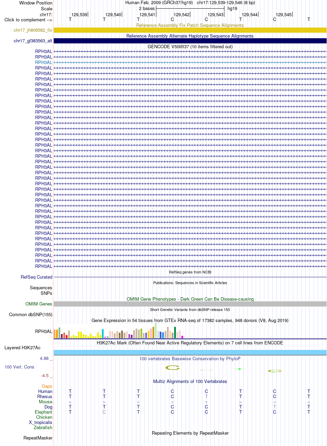
Task: Click the magenta bar ending the GTEx chart
Action: pyautogui.click(x=182, y=337)
